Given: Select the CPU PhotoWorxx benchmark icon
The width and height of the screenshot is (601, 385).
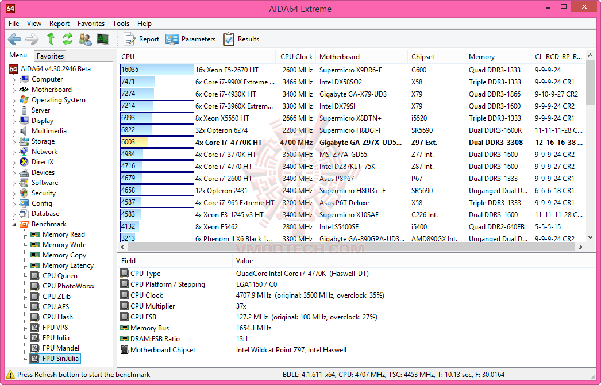Looking at the screenshot, I should point(35,286).
